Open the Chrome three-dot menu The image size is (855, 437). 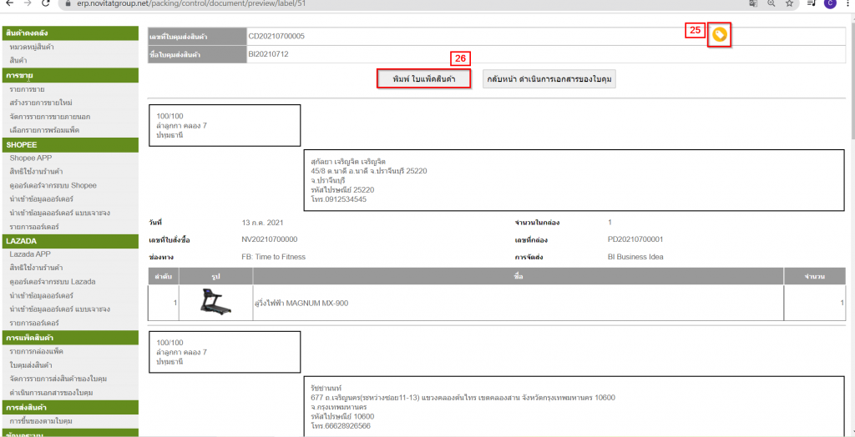tap(847, 3)
